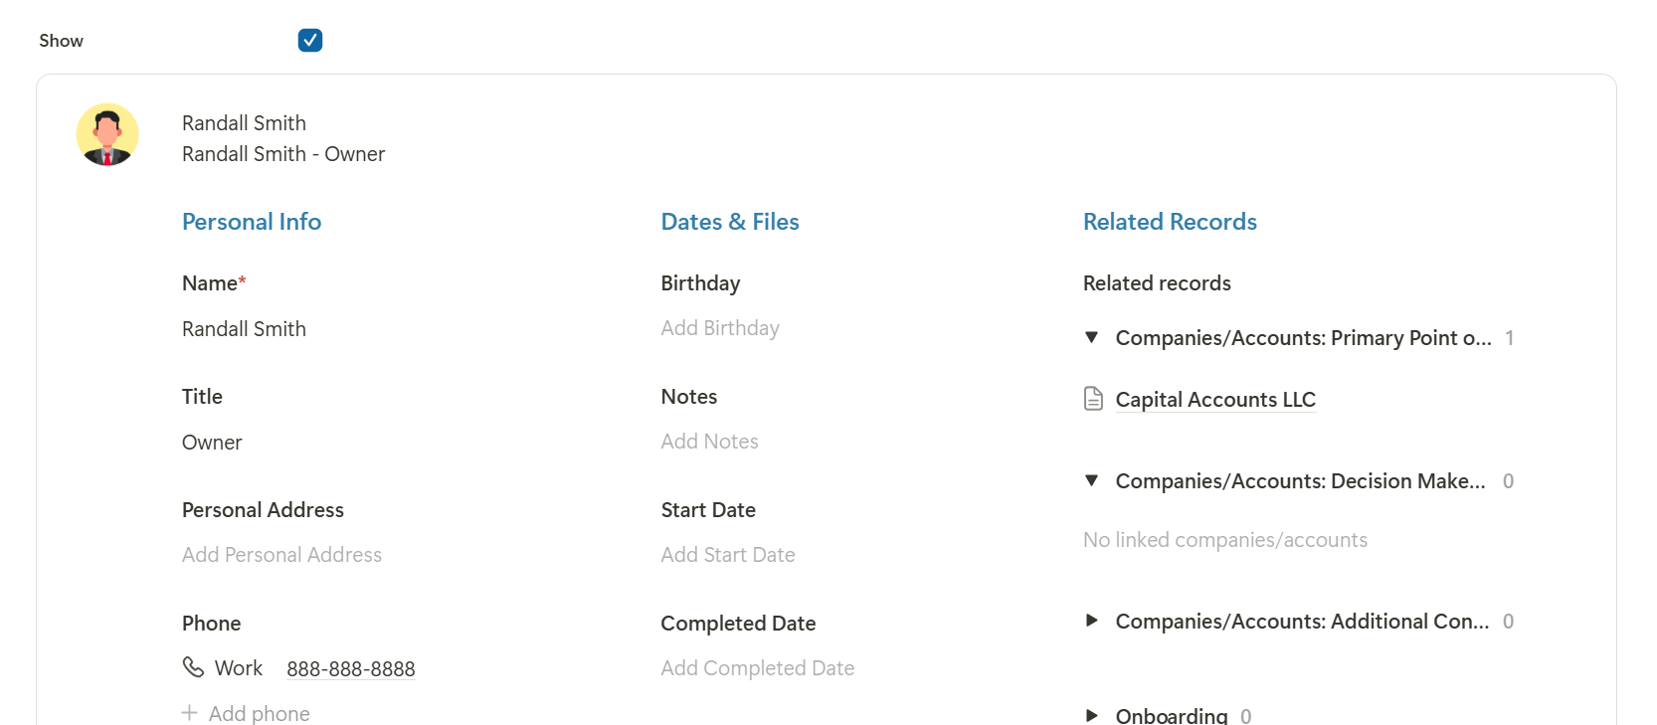Open the Capital Accounts LLC link
The width and height of the screenshot is (1657, 725).
(1215, 400)
